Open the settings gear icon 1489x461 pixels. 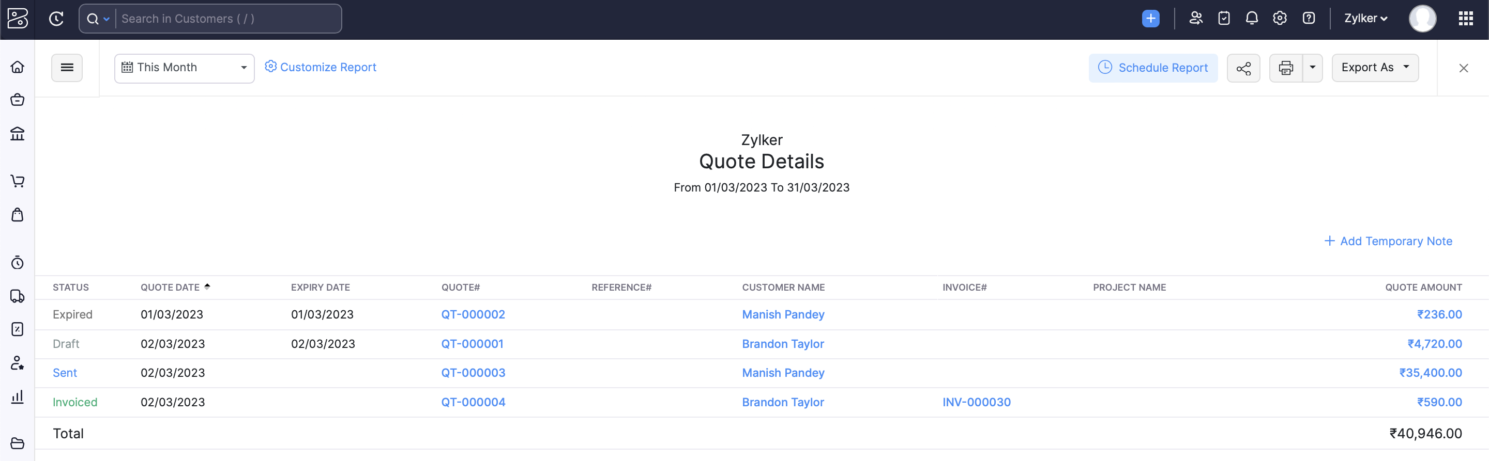1279,19
